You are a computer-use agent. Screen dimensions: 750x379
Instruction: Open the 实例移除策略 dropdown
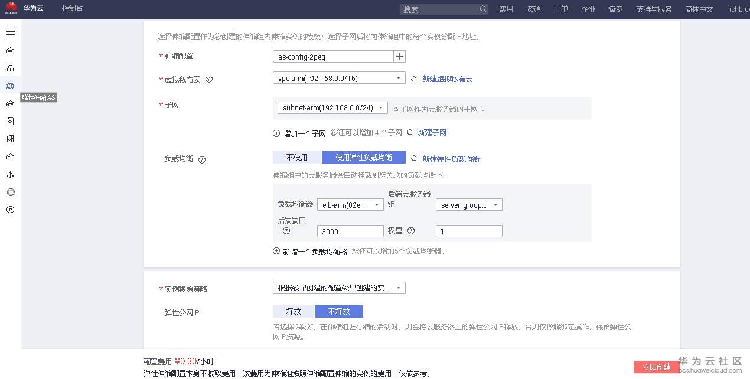[x=339, y=288]
